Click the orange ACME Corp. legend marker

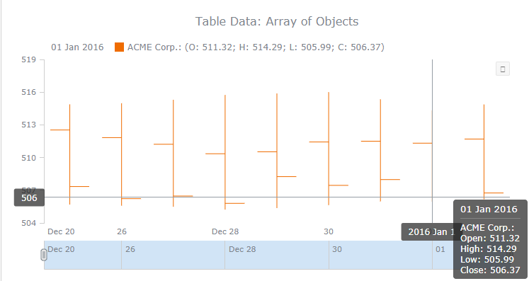pyautogui.click(x=119, y=47)
